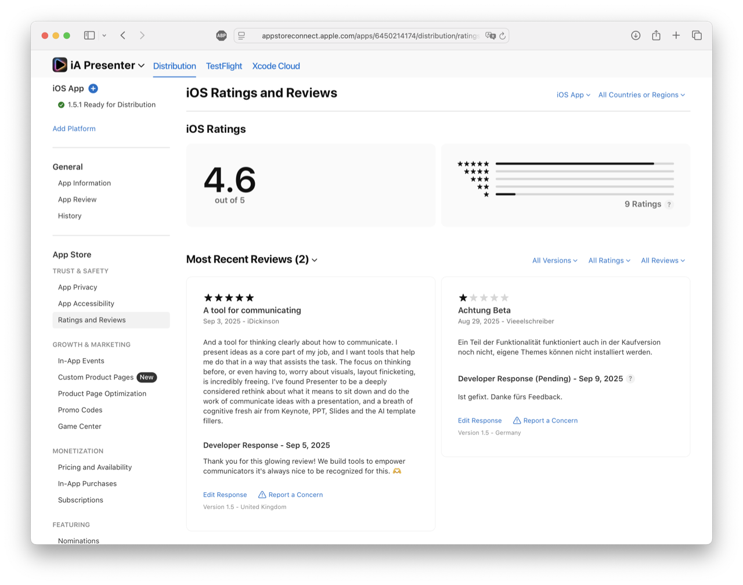Report a Concern on Achtung Beta review
This screenshot has height=585, width=743.
pos(546,421)
